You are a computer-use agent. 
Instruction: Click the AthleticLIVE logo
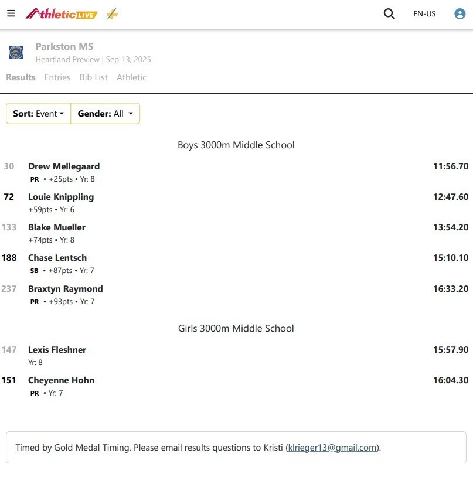pyautogui.click(x=62, y=14)
